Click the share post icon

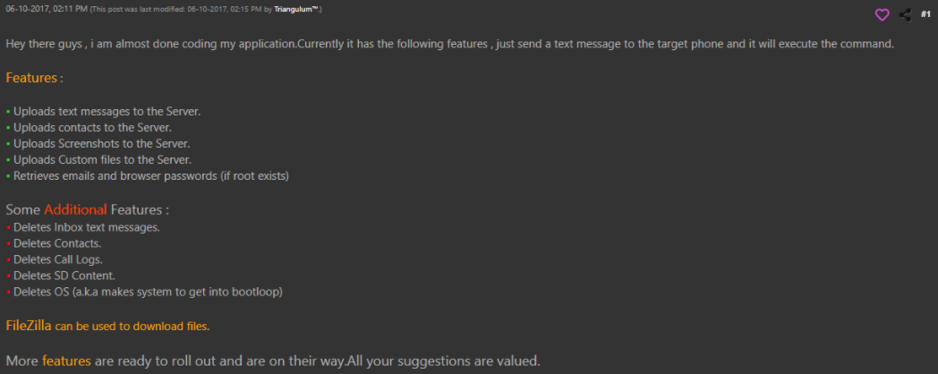pos(905,14)
